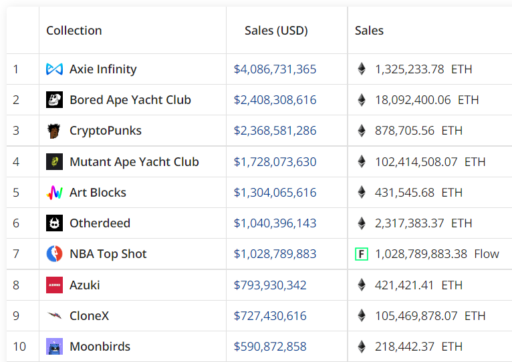Sort by the Sales (USD) column header
The image size is (512, 362).
point(276,30)
